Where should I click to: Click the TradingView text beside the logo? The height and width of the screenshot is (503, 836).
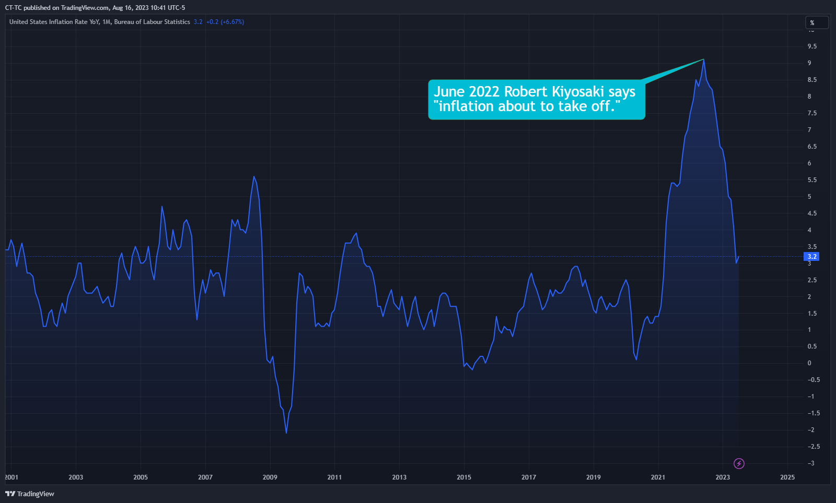click(36, 494)
